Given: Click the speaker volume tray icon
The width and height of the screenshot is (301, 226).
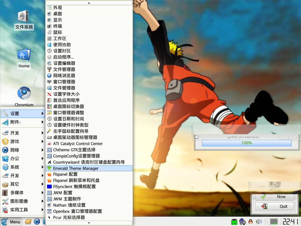Looking at the screenshot, I should [259, 222].
